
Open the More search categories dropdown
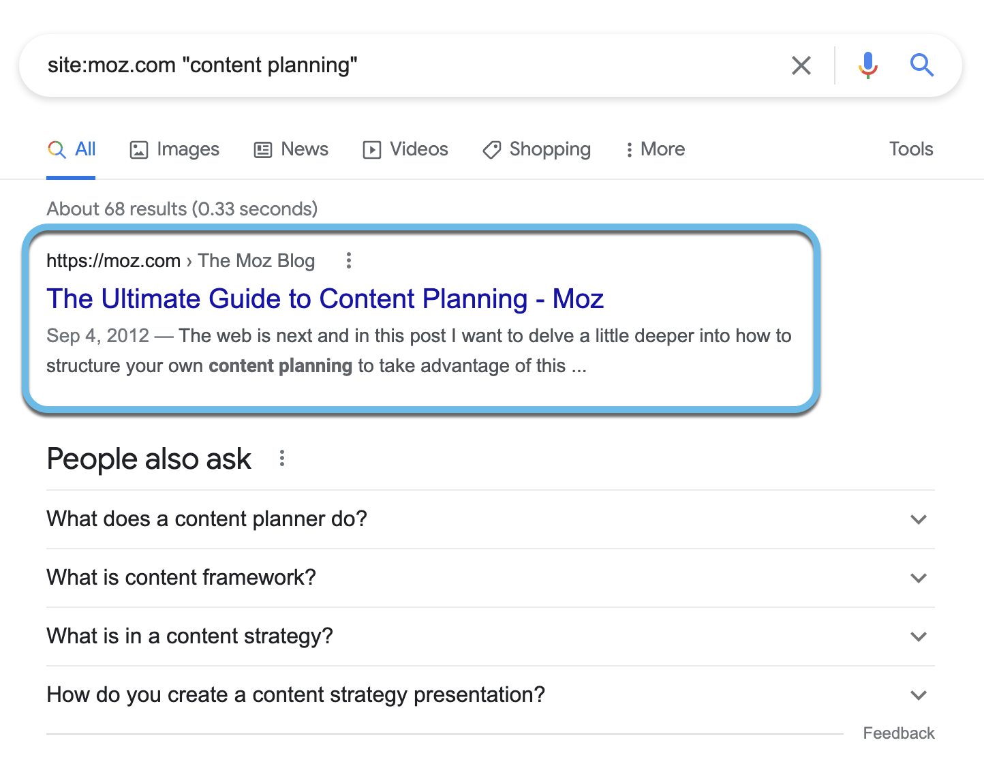click(653, 149)
